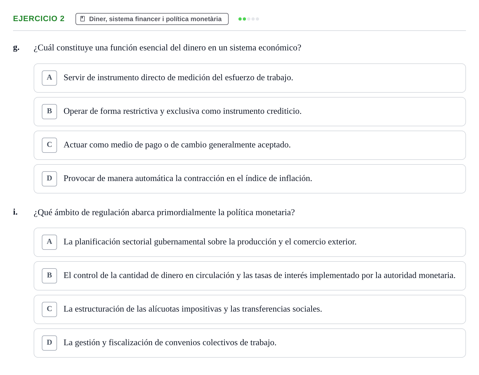Image resolution: width=479 pixels, height=375 pixels.
Task: Choose answer 'Operar de forma restrictiva y exclusiva'
Action: pos(250,112)
